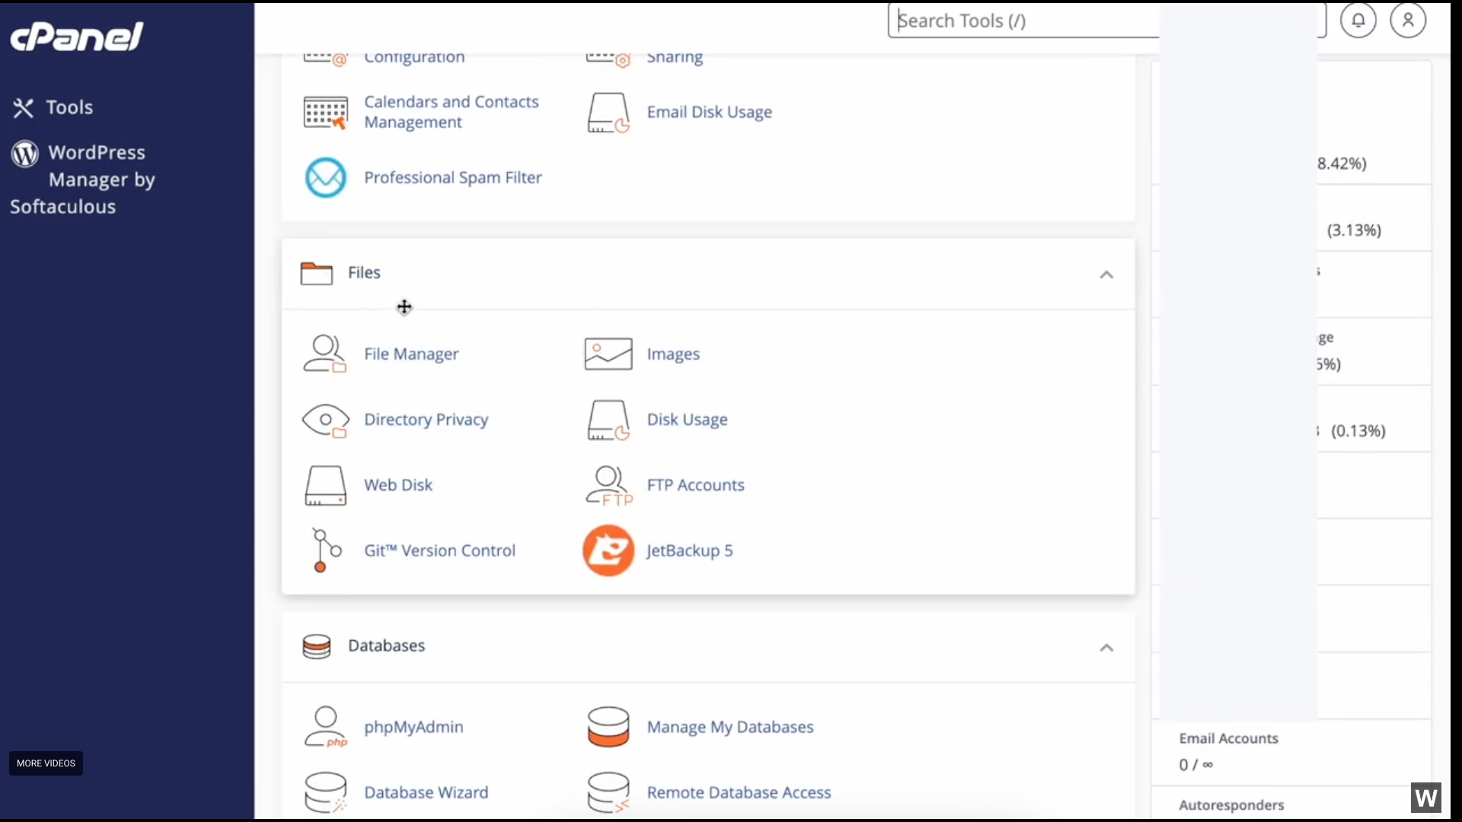
Task: Open the phpMyAdmin icon
Action: click(x=325, y=727)
